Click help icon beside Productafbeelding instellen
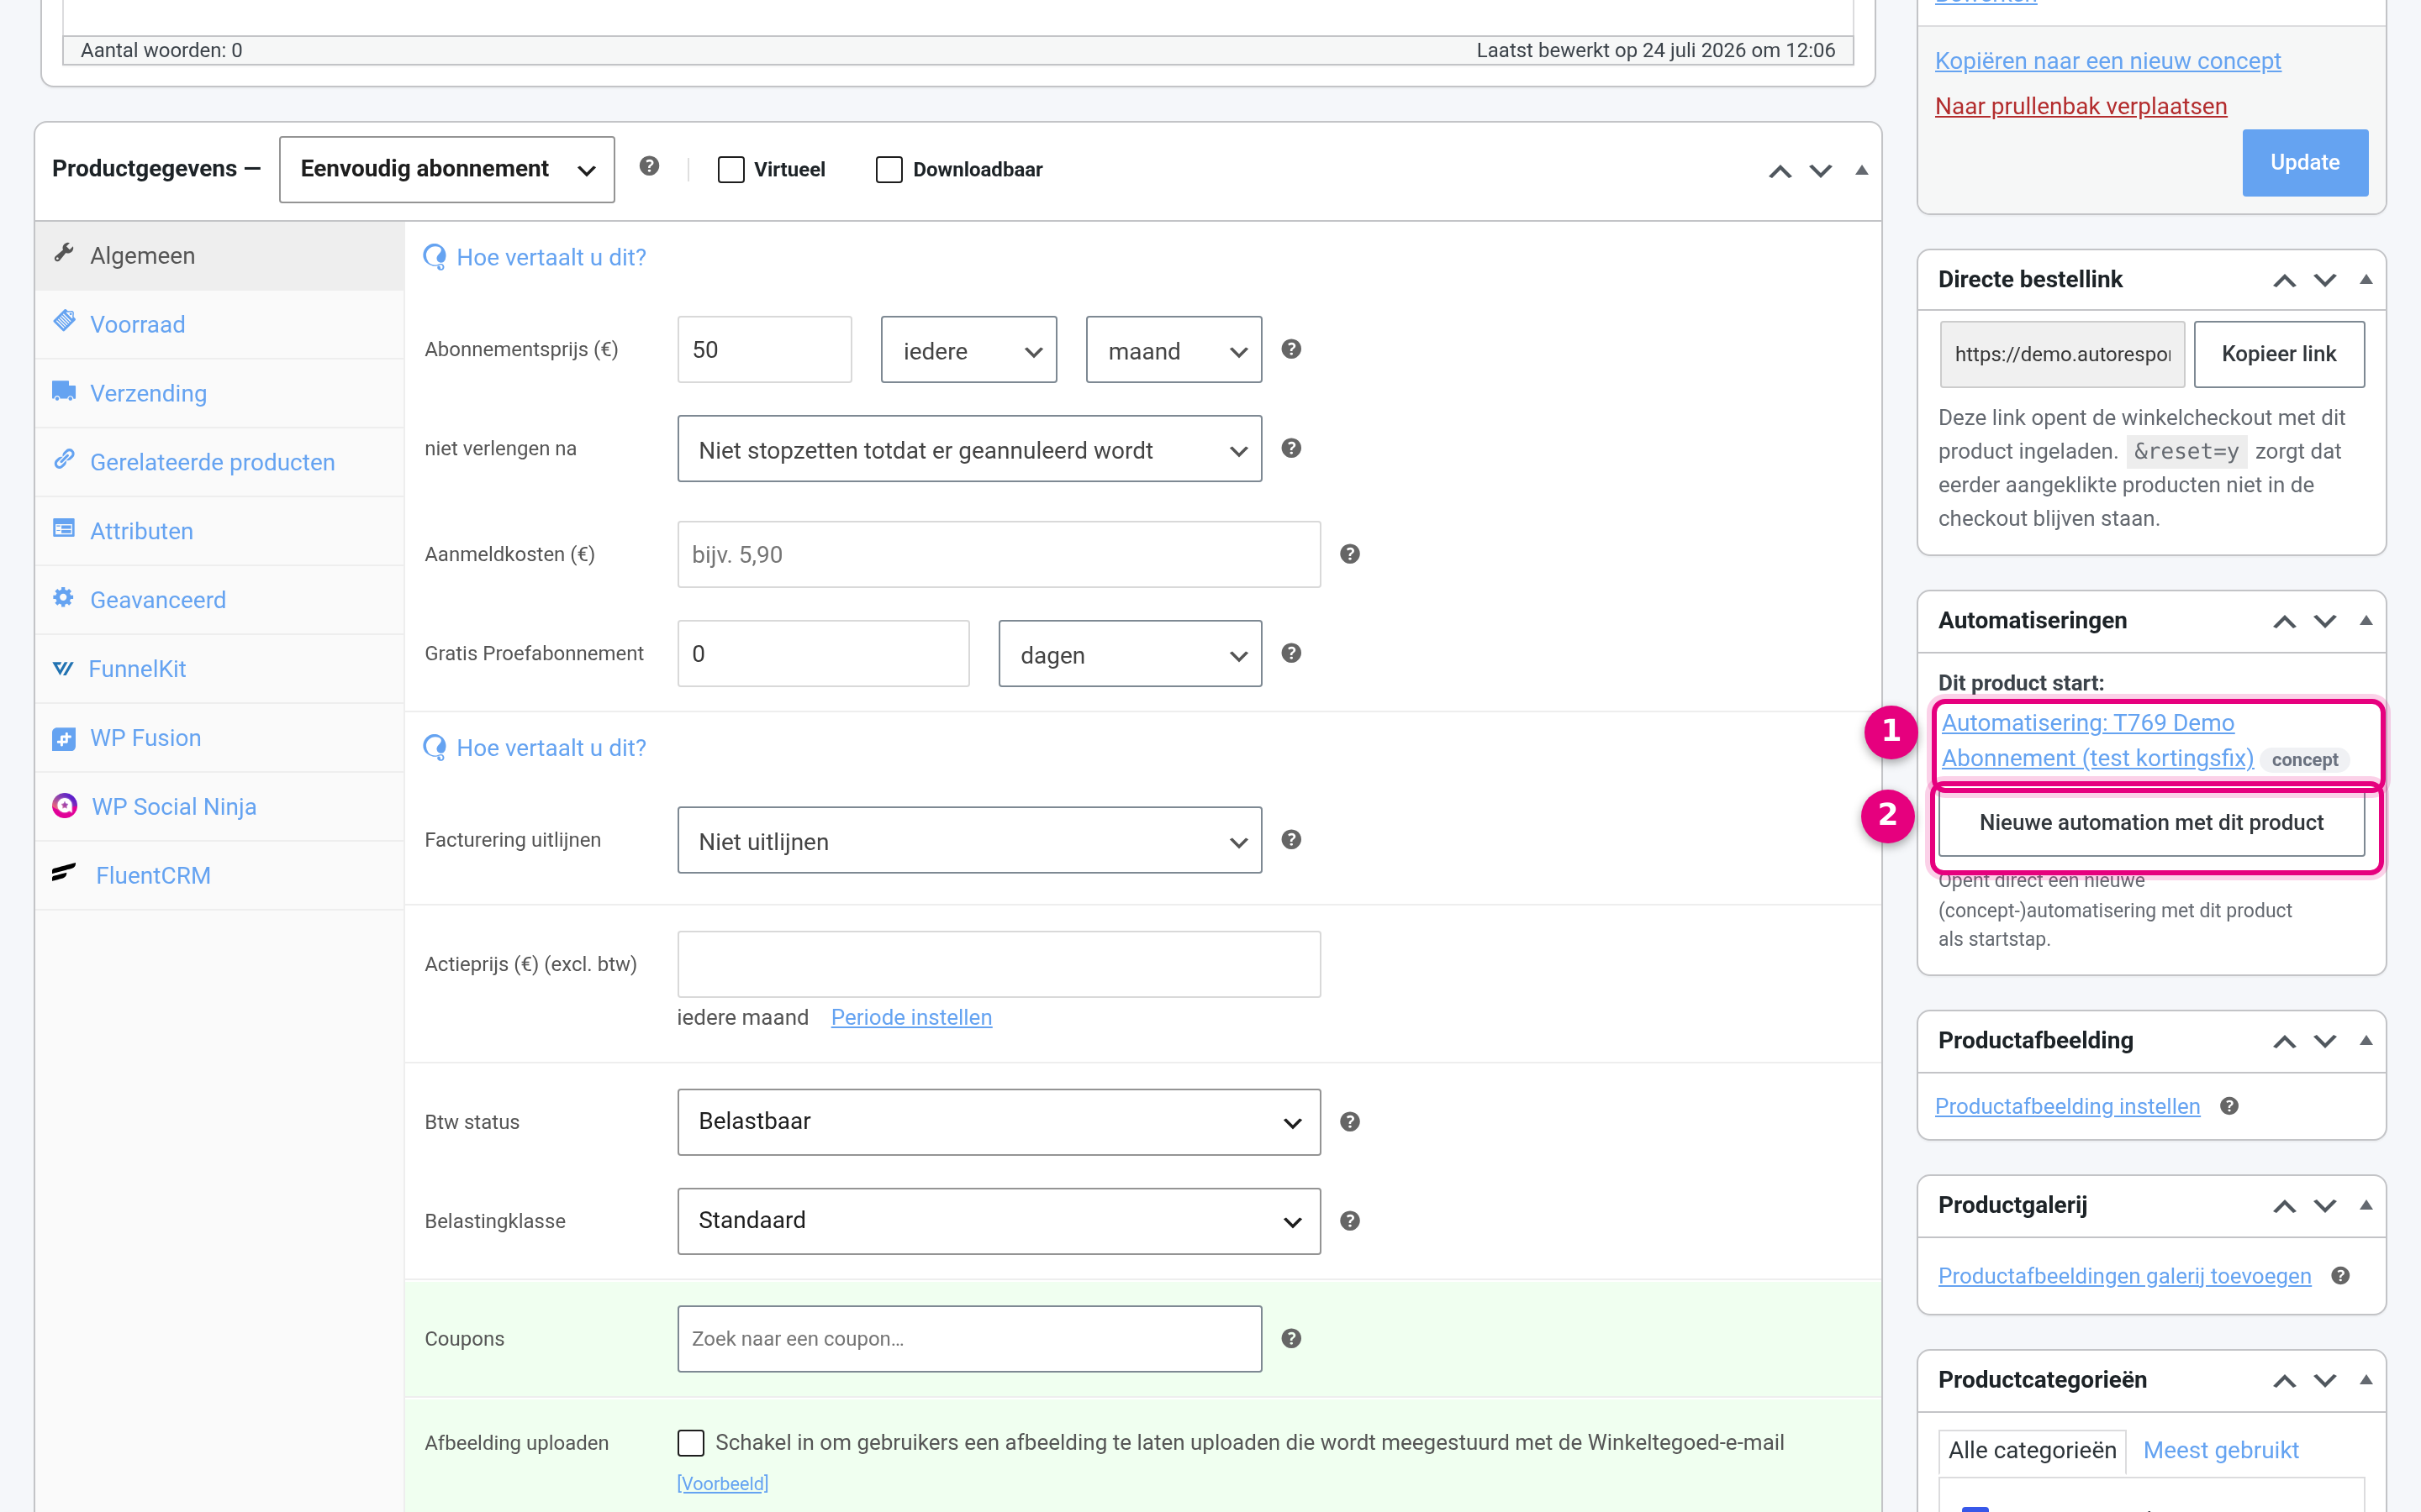The height and width of the screenshot is (1512, 2421). 2229,1106
